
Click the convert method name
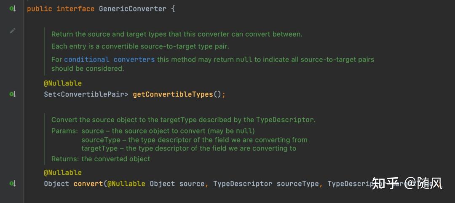[88, 184]
